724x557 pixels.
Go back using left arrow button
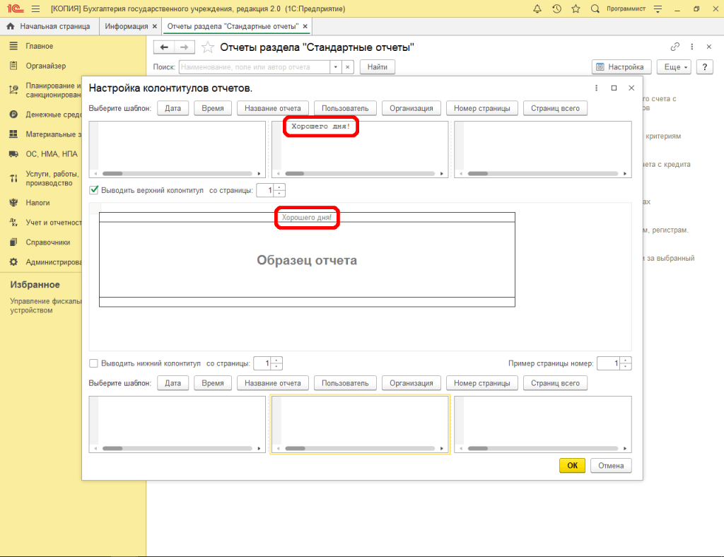pos(164,47)
